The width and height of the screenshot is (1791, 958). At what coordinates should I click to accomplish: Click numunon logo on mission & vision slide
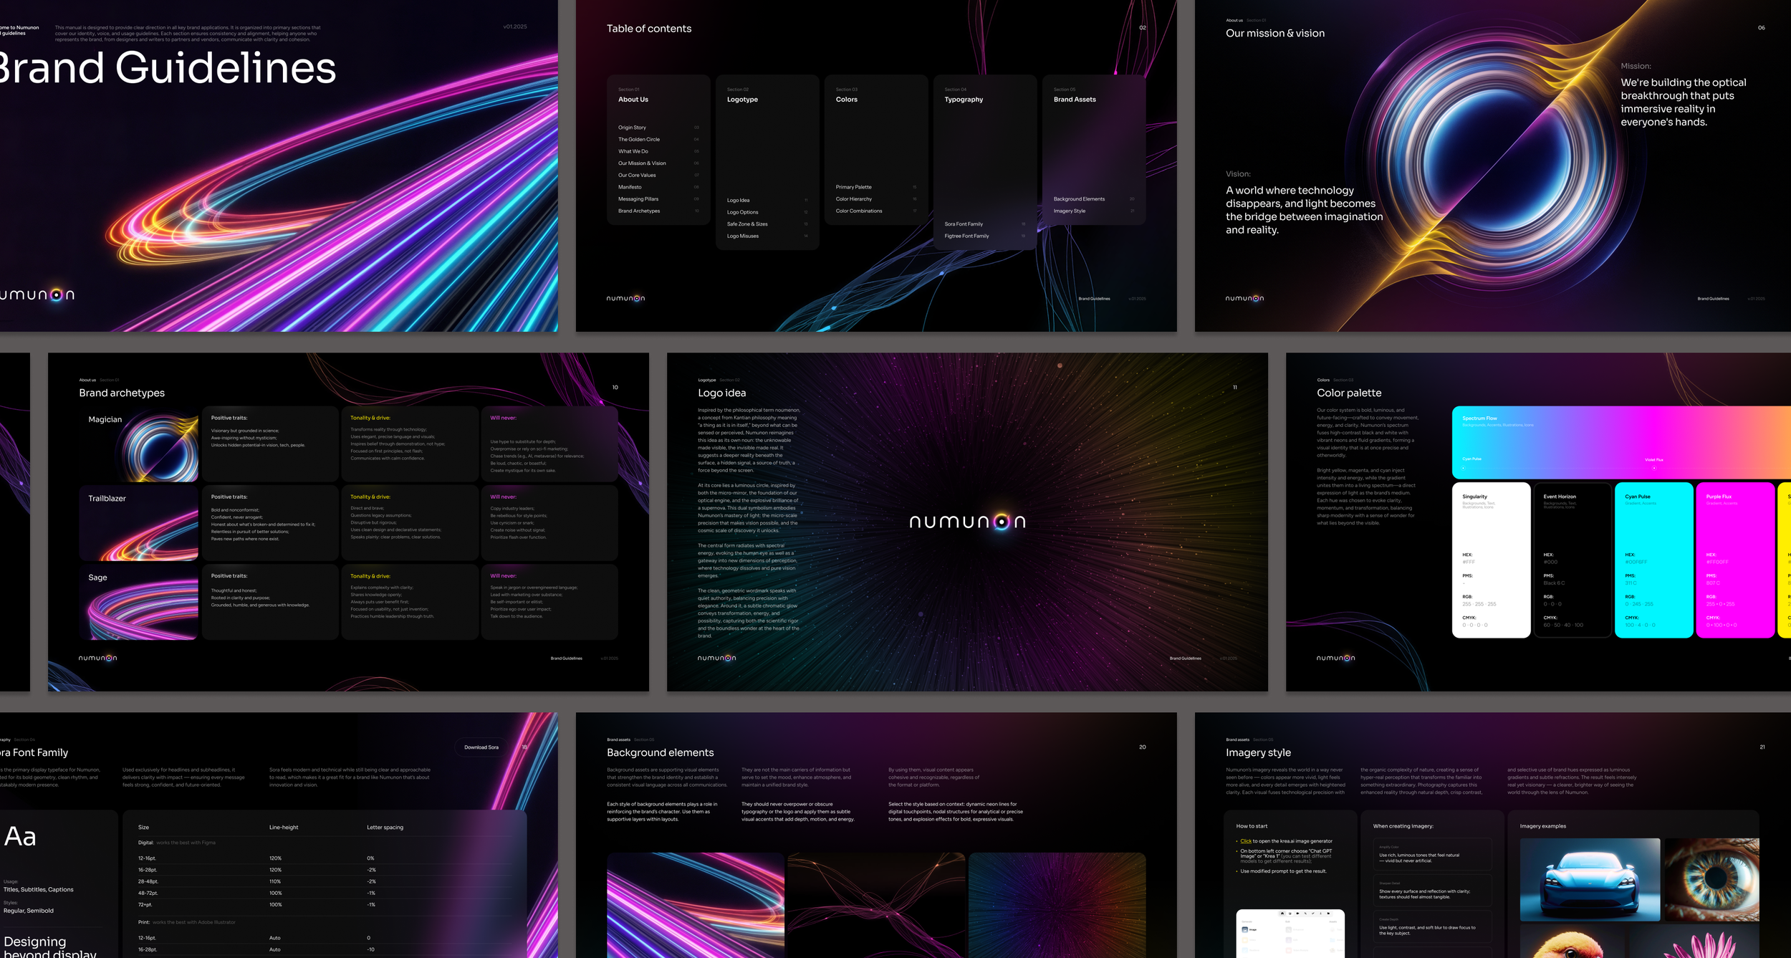point(1244,299)
